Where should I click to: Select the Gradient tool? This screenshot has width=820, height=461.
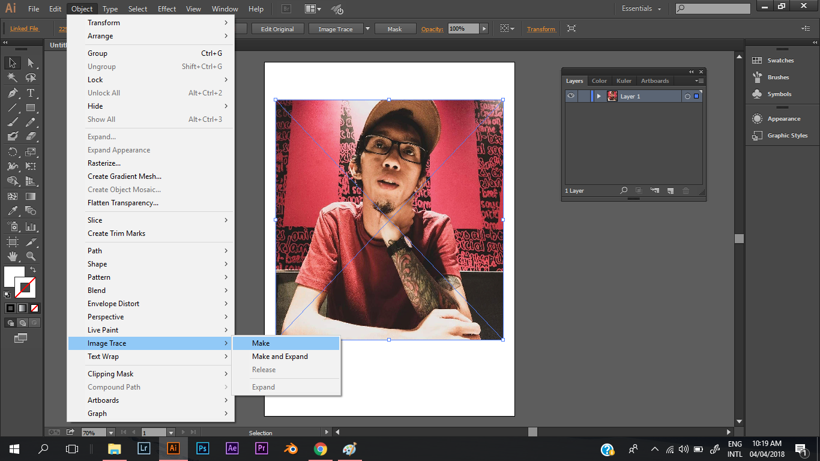point(31,196)
